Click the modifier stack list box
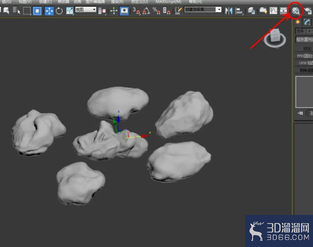Screen dimensions: 313x247 click(304, 92)
